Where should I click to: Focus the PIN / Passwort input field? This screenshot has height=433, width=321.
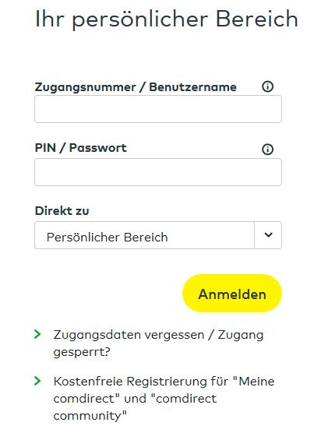click(x=158, y=172)
